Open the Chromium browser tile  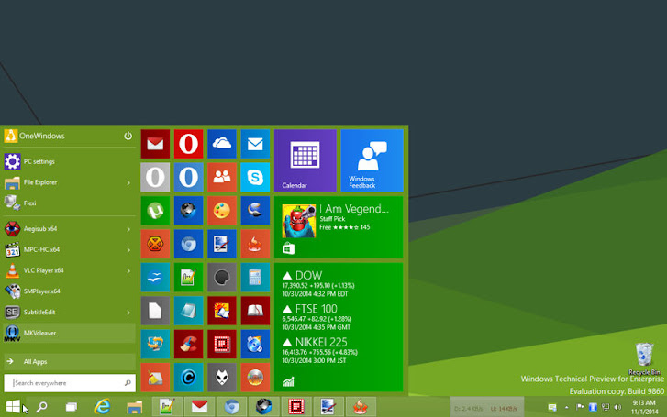point(188,244)
